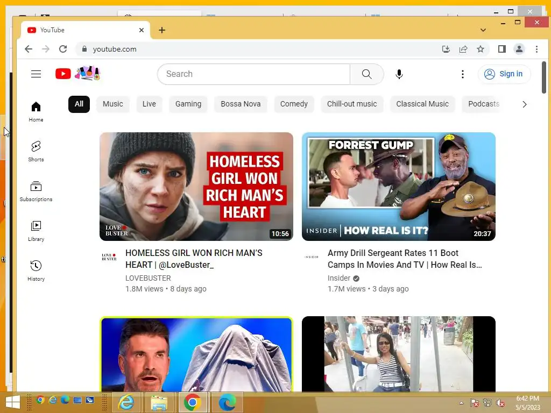This screenshot has width=551, height=413.
Task: Select the Chill-out music chip
Action: (352, 104)
